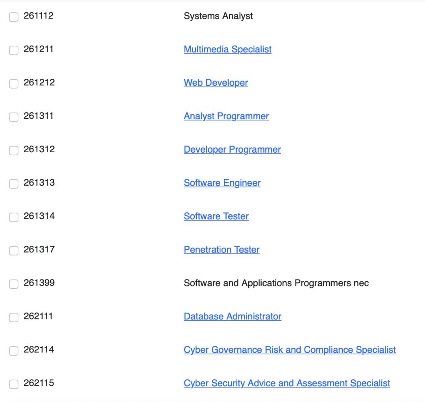425x402 pixels.
Task: Open Analyst Programmer occupation details
Action: point(226,116)
